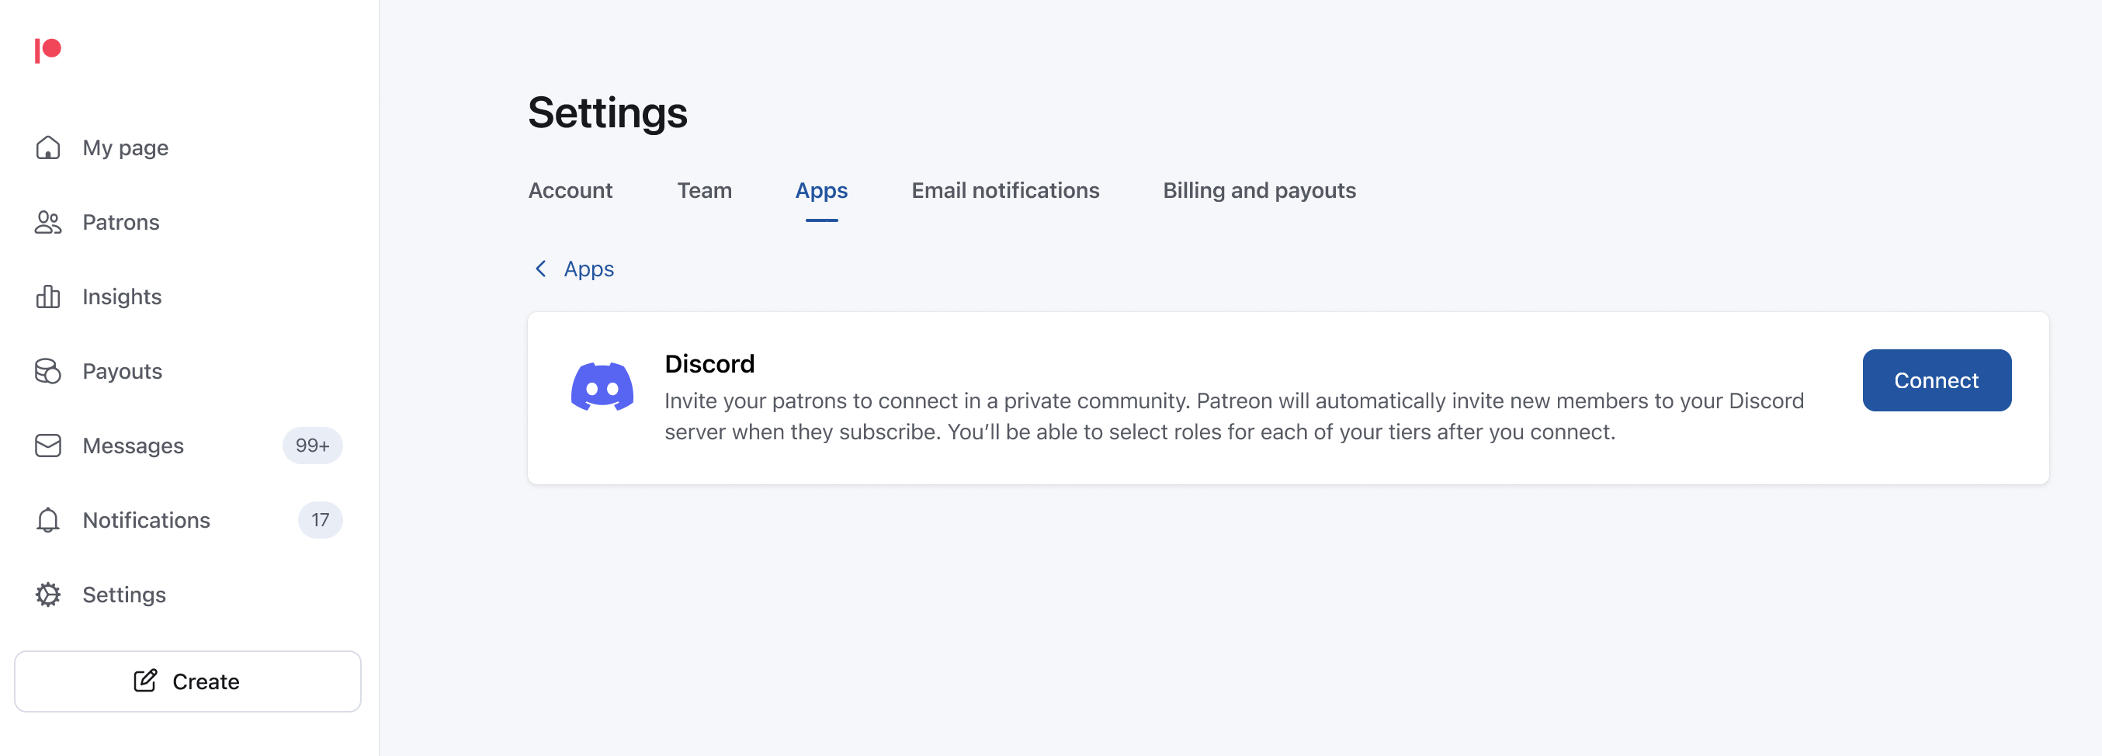
Task: Click the gear Settings icon in sidebar
Action: click(x=48, y=595)
